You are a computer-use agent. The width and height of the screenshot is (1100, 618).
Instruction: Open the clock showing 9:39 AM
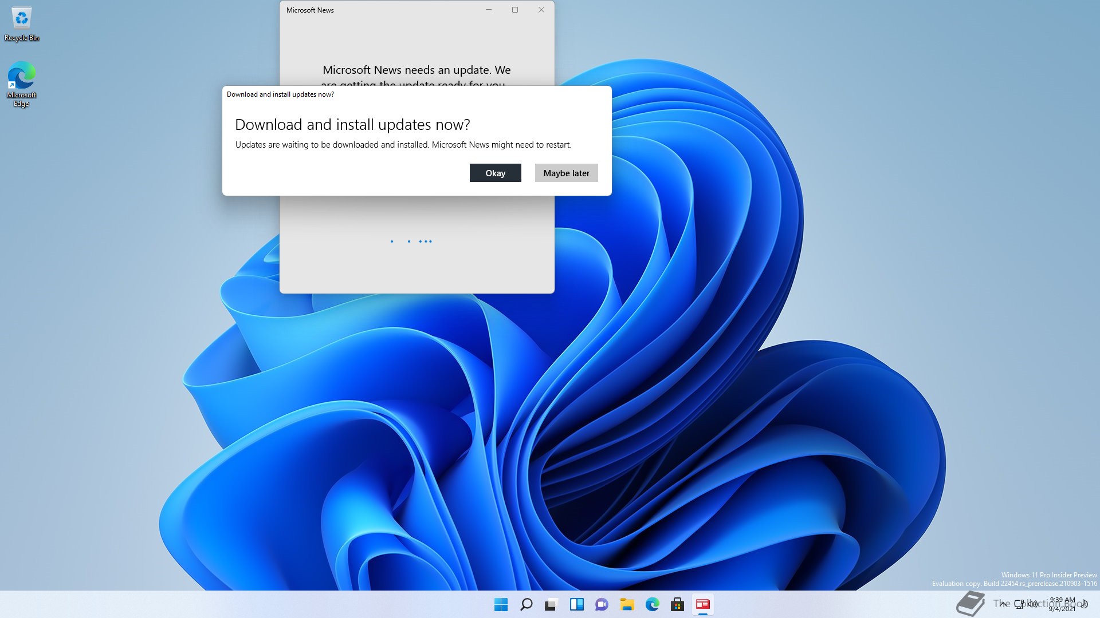[x=1062, y=604]
